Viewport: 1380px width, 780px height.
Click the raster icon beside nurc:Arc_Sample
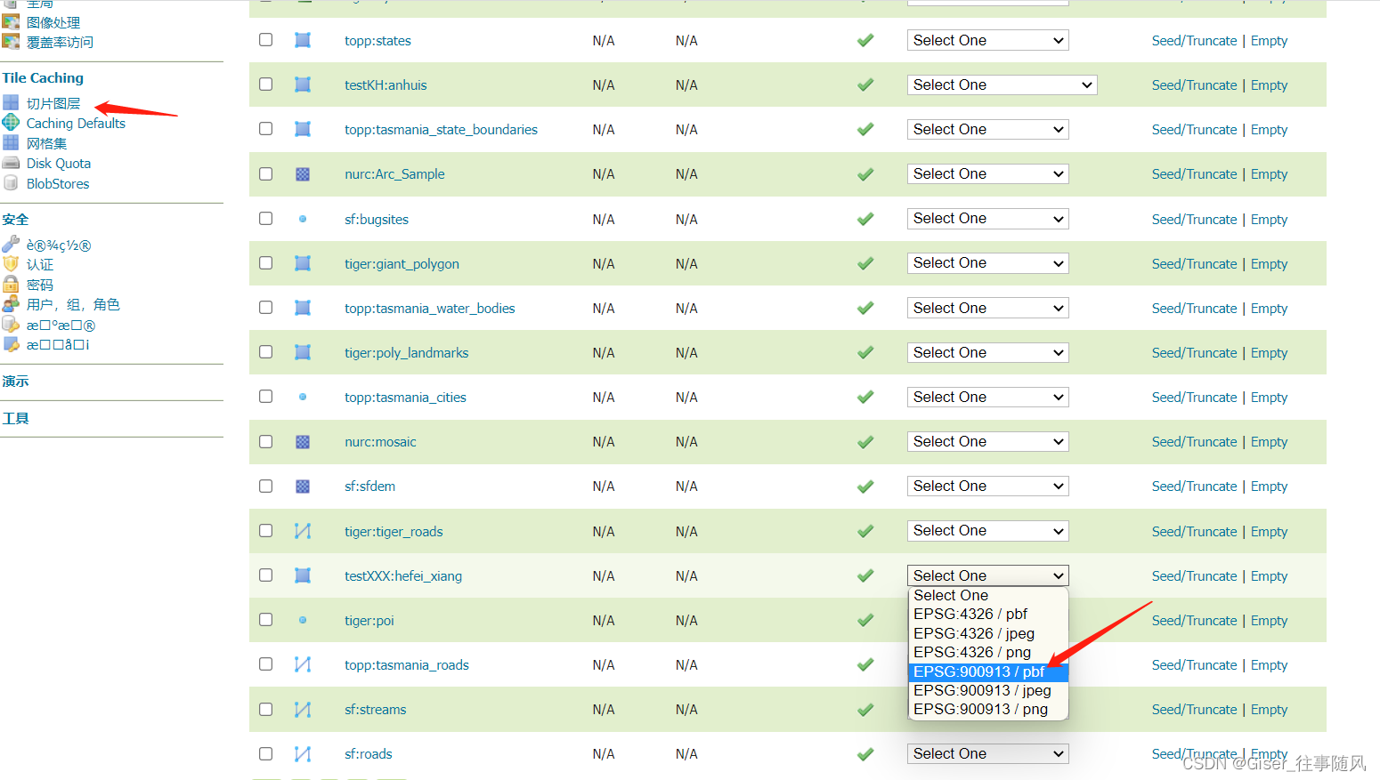pos(303,174)
